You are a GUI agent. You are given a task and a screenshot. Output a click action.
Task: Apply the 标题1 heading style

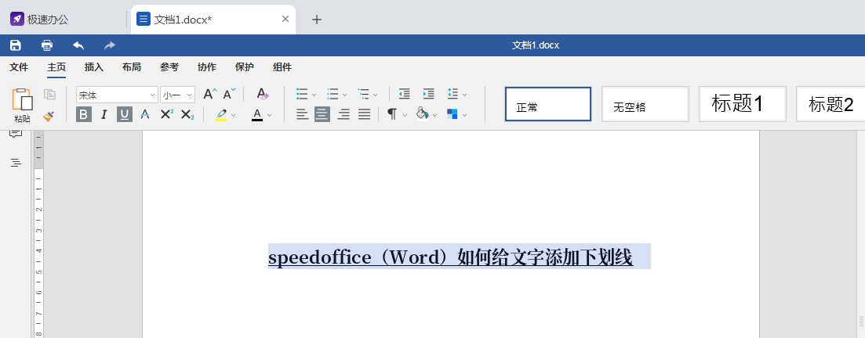(x=743, y=104)
